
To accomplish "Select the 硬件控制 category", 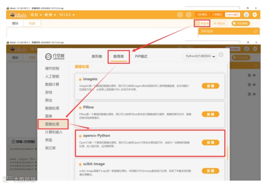I will pos(52,68).
